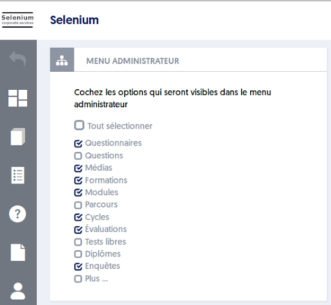Open the stacked pages sidebar icon
The width and height of the screenshot is (331, 305).
coord(17,137)
